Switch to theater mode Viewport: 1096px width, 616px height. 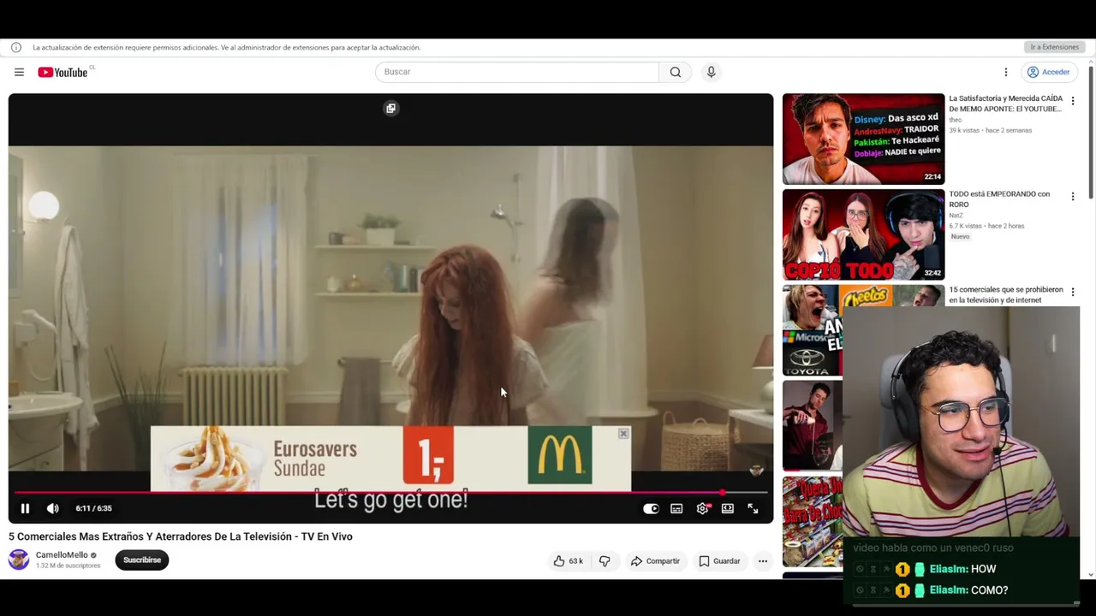coord(727,508)
